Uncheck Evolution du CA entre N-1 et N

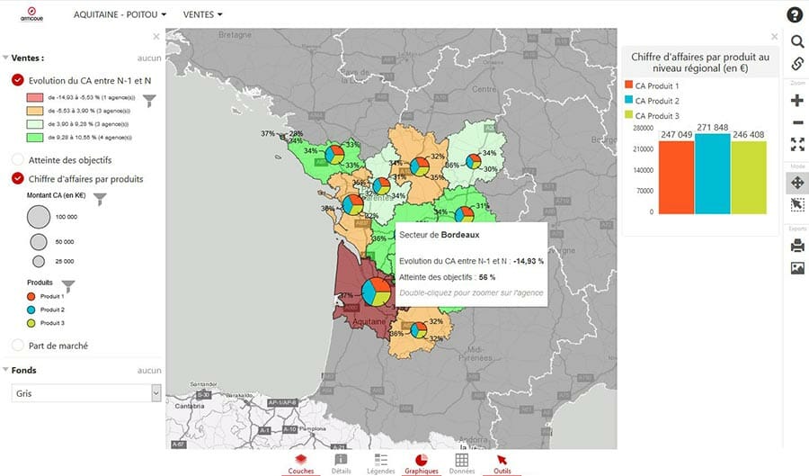18,80
